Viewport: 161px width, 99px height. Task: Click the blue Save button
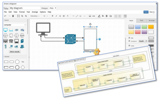coord(146,12)
